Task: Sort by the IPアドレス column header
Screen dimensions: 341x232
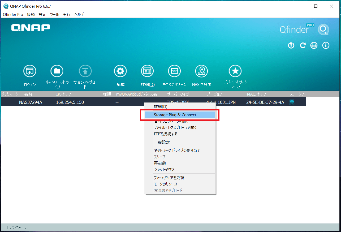Action: point(64,94)
